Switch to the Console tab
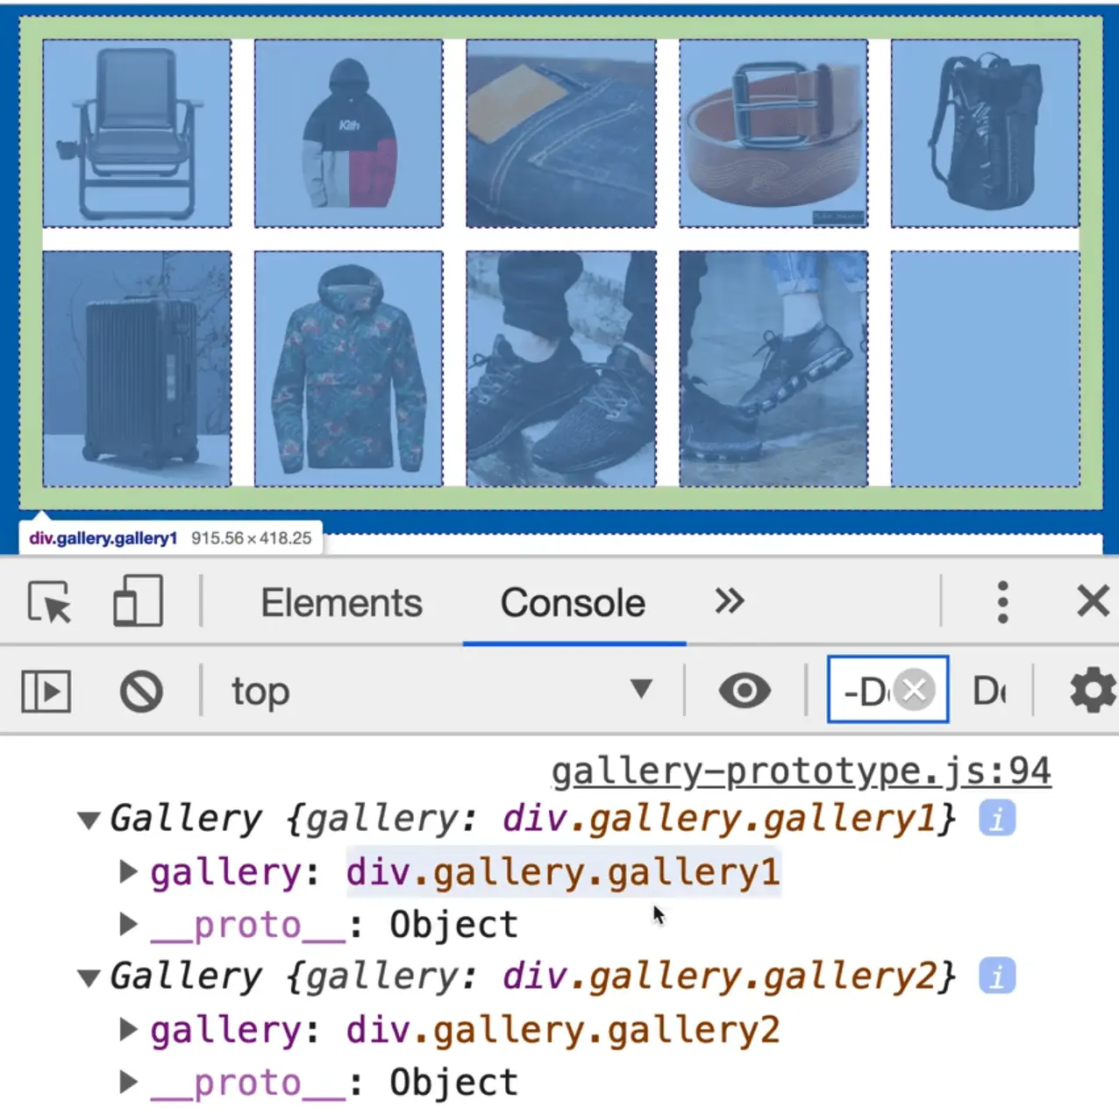1119x1108 pixels. click(571, 601)
